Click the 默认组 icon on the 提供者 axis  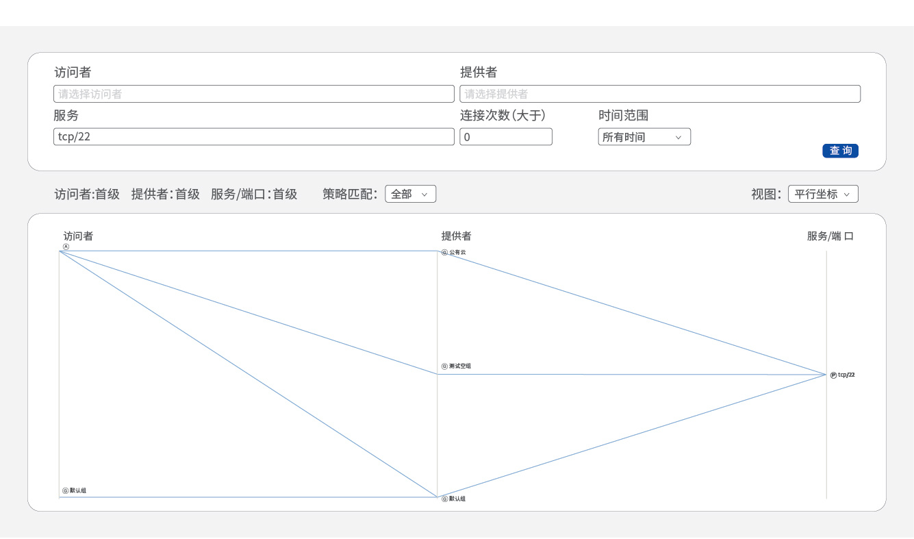click(444, 499)
